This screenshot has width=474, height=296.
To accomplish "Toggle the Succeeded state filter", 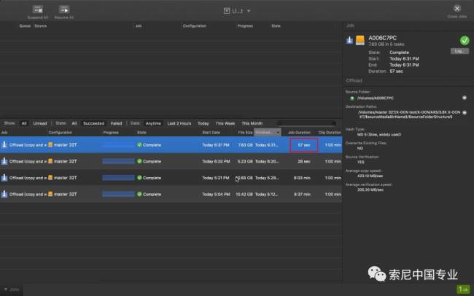I will pos(93,123).
